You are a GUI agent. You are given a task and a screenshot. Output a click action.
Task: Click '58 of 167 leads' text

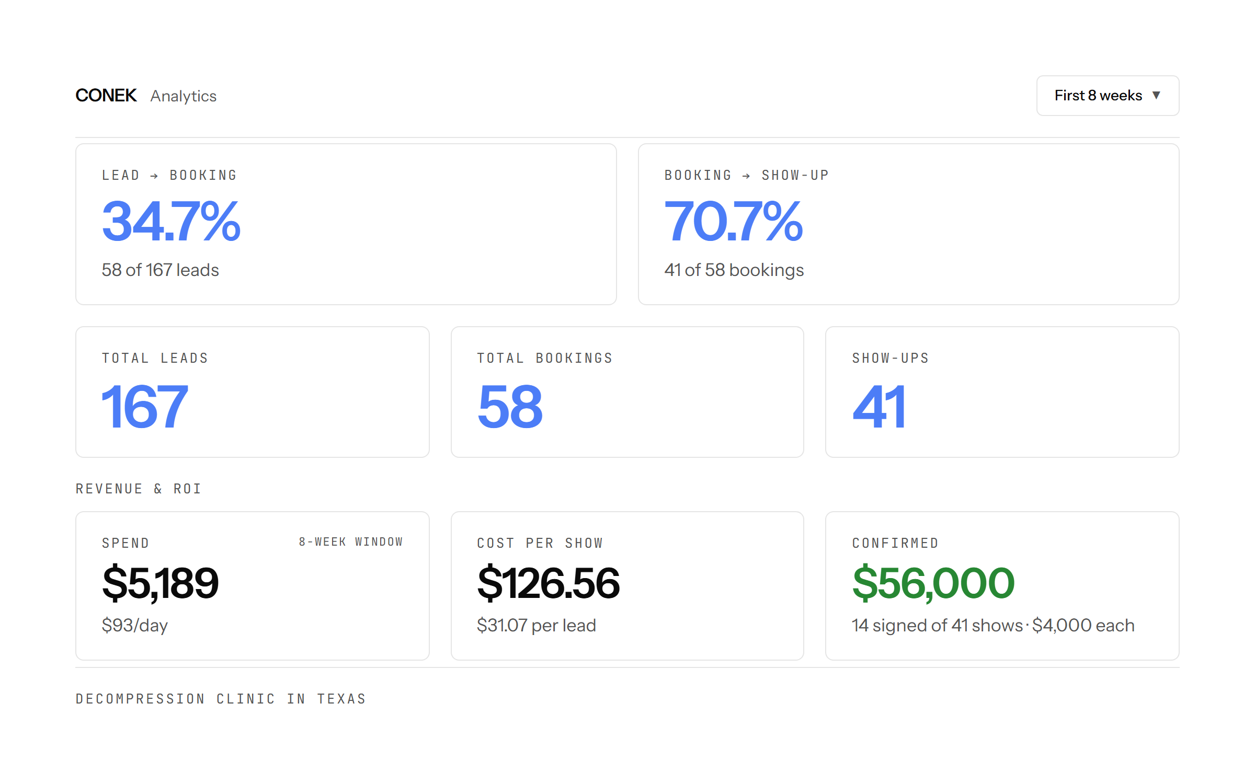point(160,270)
